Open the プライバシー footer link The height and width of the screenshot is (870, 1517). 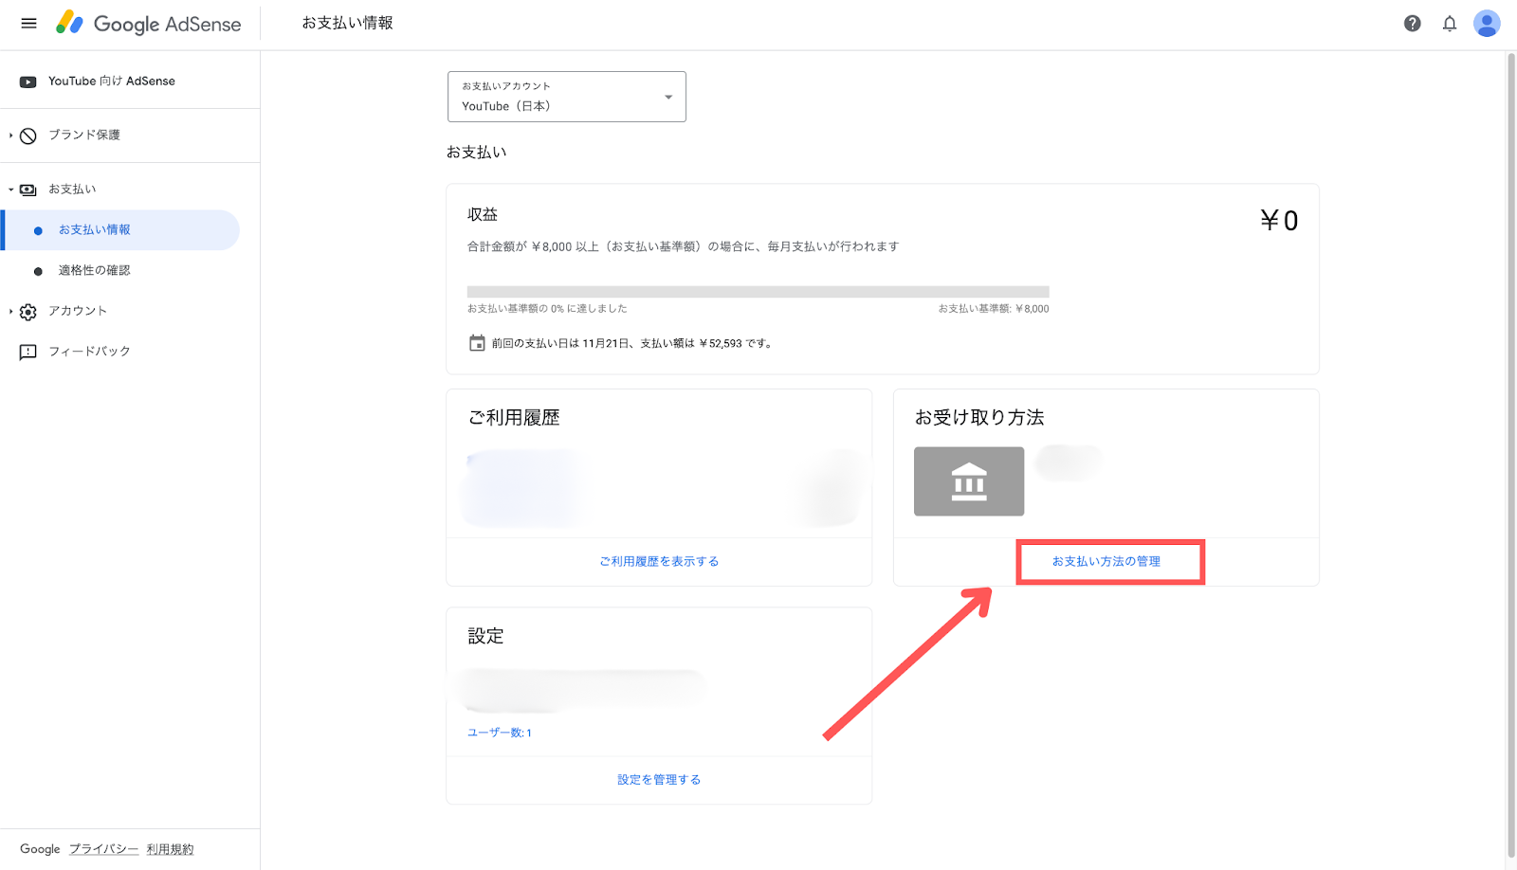pos(104,849)
